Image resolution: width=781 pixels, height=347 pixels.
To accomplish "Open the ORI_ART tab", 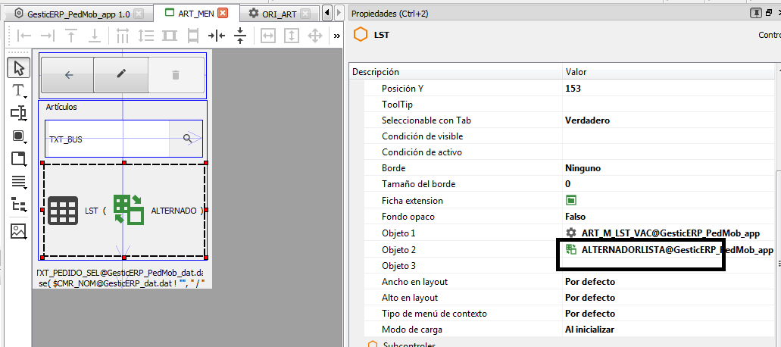I will [280, 14].
